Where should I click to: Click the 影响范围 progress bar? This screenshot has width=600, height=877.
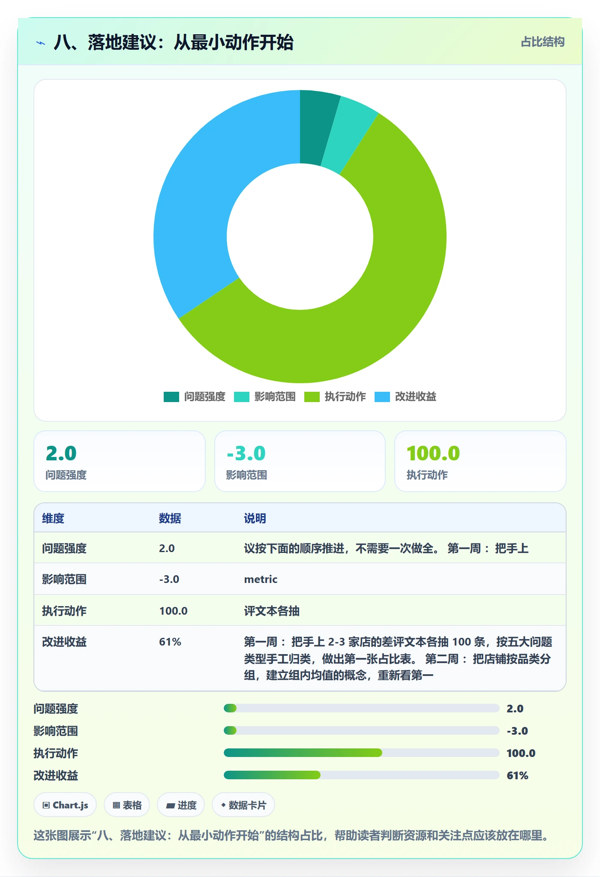click(x=361, y=730)
